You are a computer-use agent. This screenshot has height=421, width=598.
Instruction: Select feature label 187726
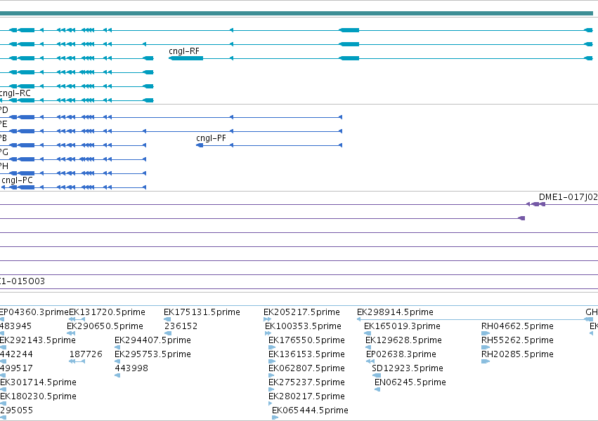[x=86, y=354]
